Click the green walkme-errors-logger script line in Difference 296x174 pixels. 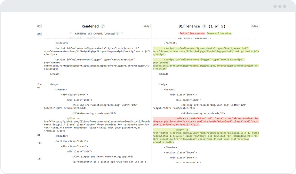coord(206,64)
